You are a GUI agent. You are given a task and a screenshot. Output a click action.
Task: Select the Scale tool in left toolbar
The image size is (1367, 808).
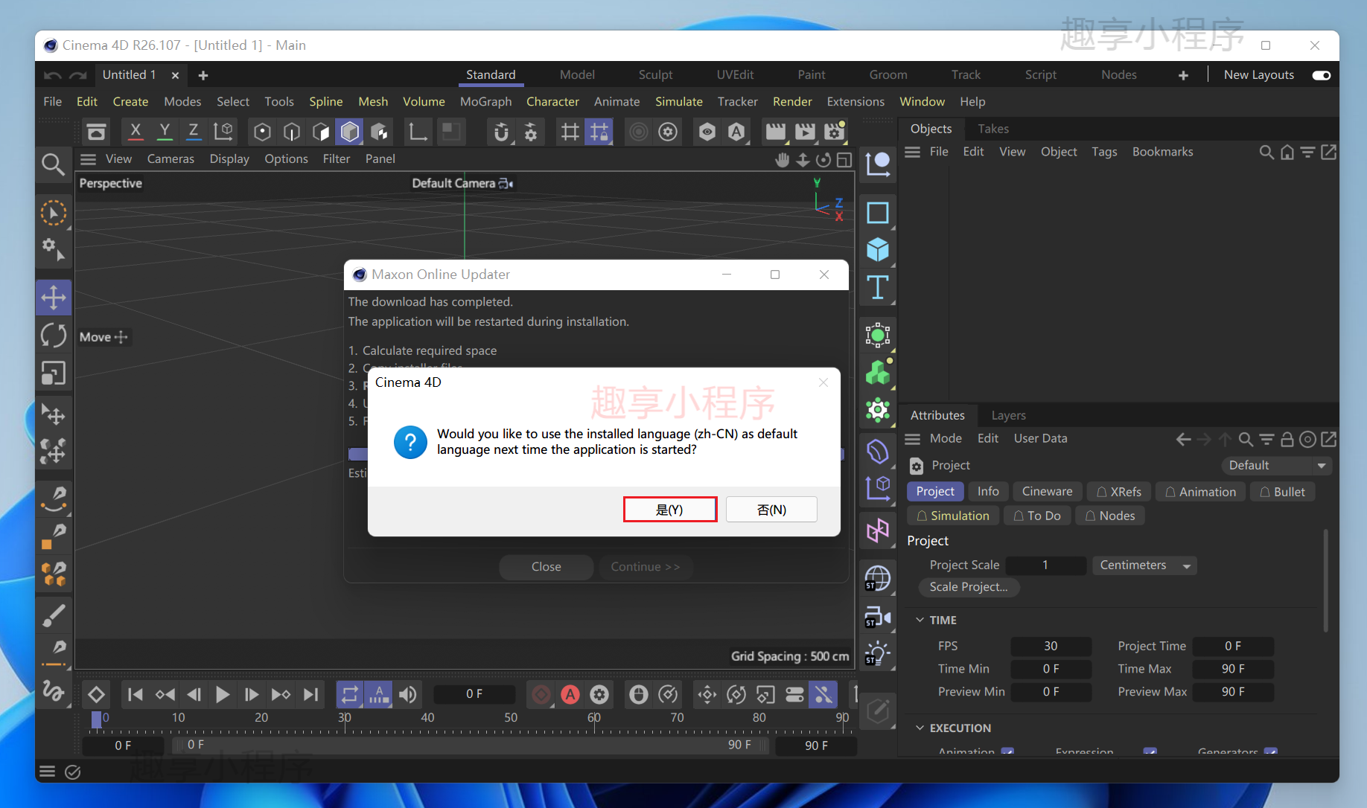[54, 373]
